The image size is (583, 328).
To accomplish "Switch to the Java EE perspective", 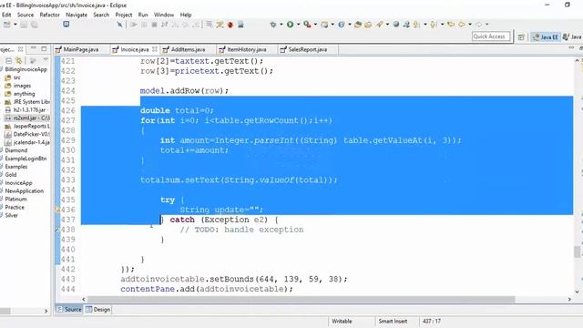I will tap(545, 36).
